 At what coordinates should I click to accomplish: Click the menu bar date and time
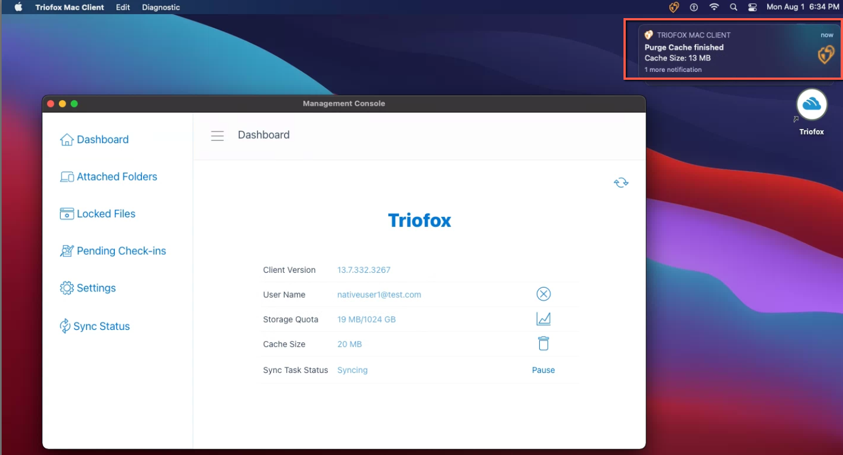(803, 7)
